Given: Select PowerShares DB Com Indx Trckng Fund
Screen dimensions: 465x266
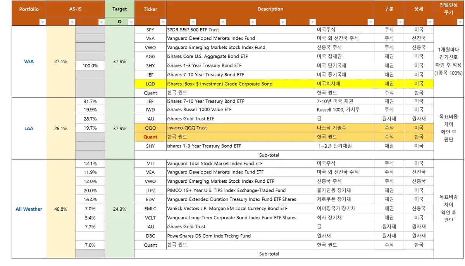Looking at the screenshot, I should pyautogui.click(x=241, y=236).
